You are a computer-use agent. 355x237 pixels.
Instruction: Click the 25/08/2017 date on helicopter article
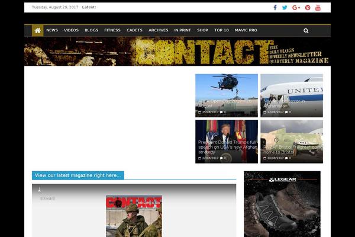coord(210,112)
